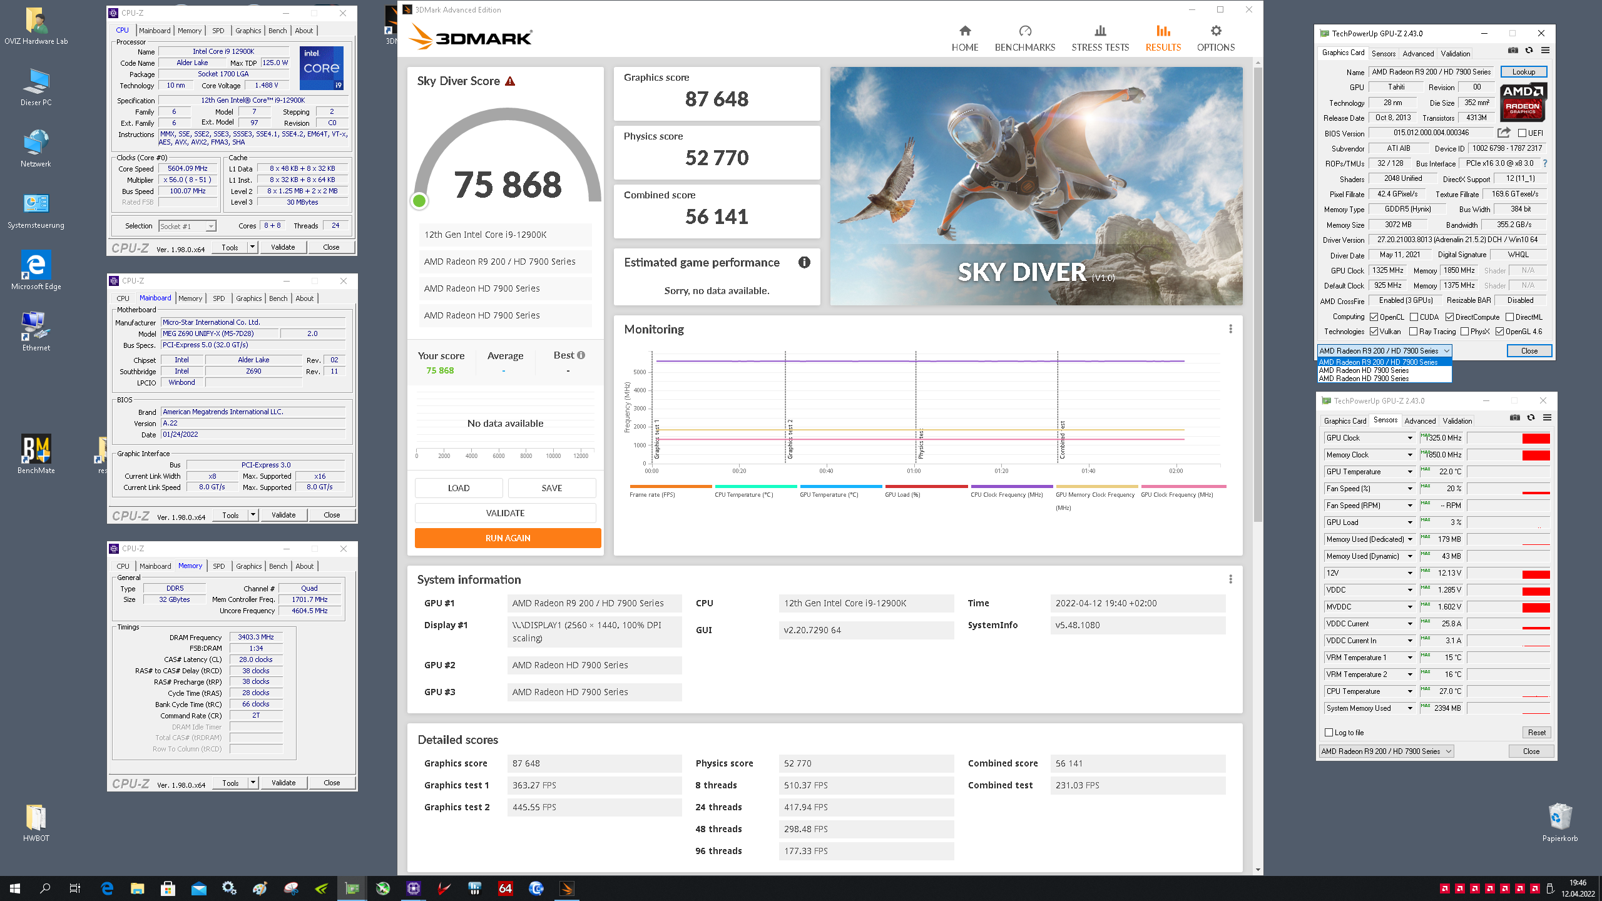Screen dimensions: 1602x901
Task: Open 3DMark RESULTS tab
Action: 1163,38
